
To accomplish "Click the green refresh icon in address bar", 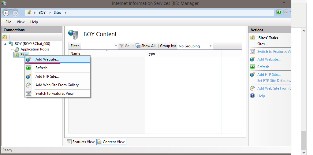I will (279, 12).
